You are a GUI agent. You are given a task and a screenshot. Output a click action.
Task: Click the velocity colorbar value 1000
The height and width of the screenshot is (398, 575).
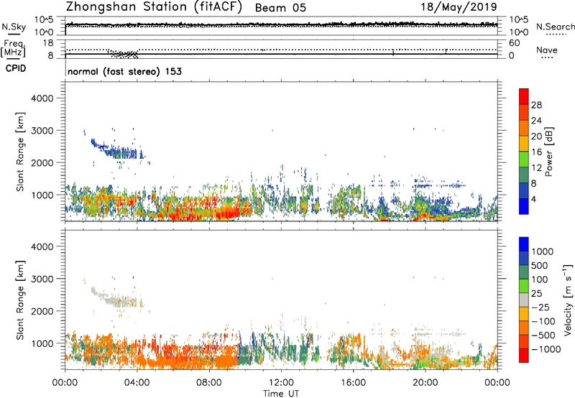point(543,251)
